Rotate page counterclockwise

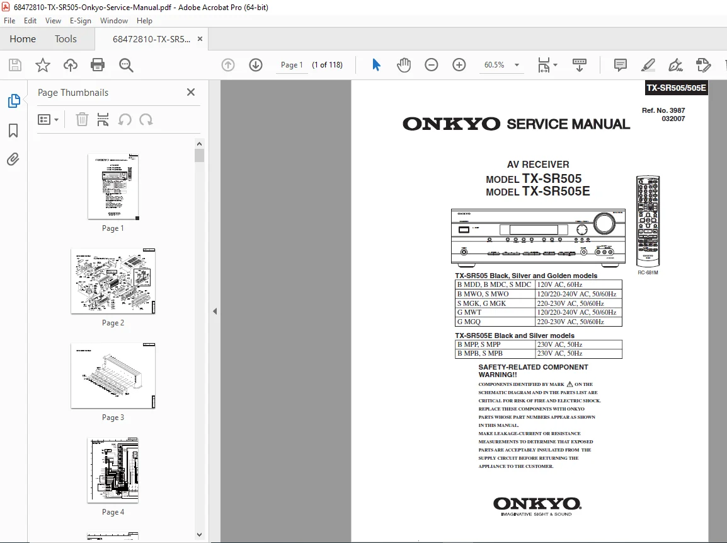click(x=125, y=120)
